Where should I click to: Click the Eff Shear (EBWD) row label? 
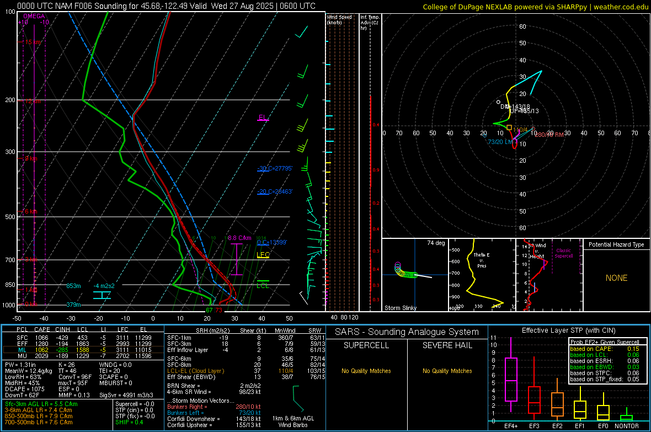[x=191, y=377]
